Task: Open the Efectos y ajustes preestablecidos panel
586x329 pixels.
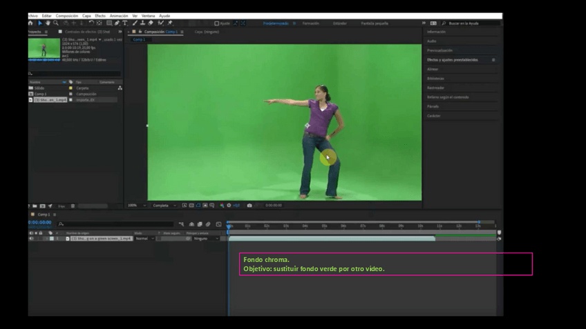Action: tap(453, 60)
